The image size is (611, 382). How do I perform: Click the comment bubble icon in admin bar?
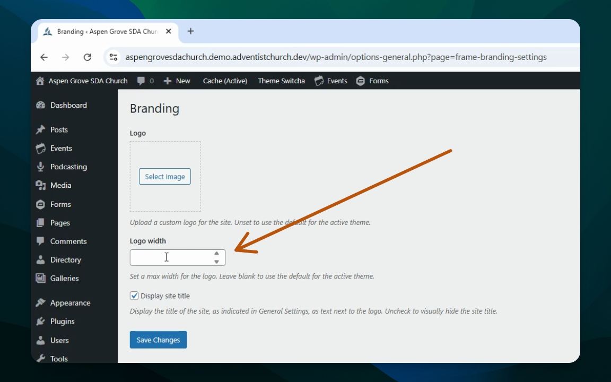coord(141,81)
